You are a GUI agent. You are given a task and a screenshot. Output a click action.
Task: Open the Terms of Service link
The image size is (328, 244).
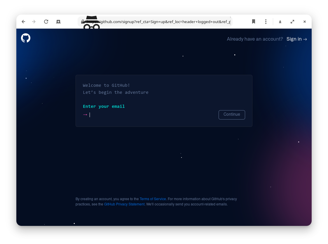(x=153, y=199)
